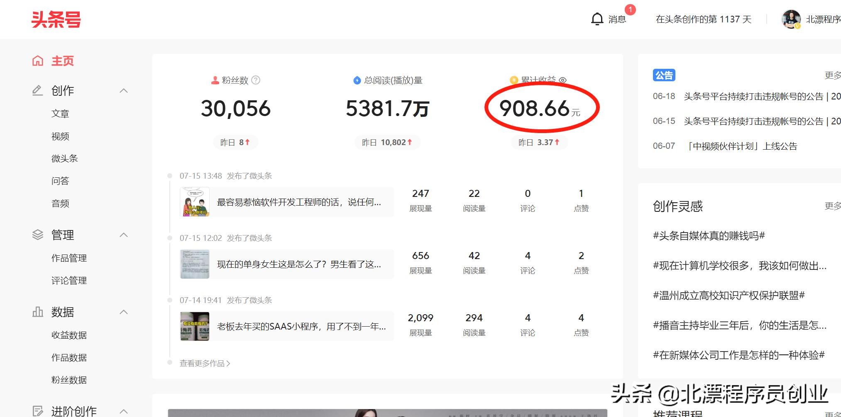Click the 公告 announcement badge

point(664,75)
